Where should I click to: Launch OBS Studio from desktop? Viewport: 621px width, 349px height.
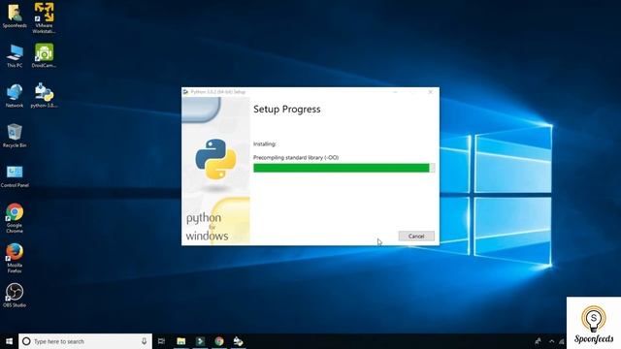tap(15, 295)
